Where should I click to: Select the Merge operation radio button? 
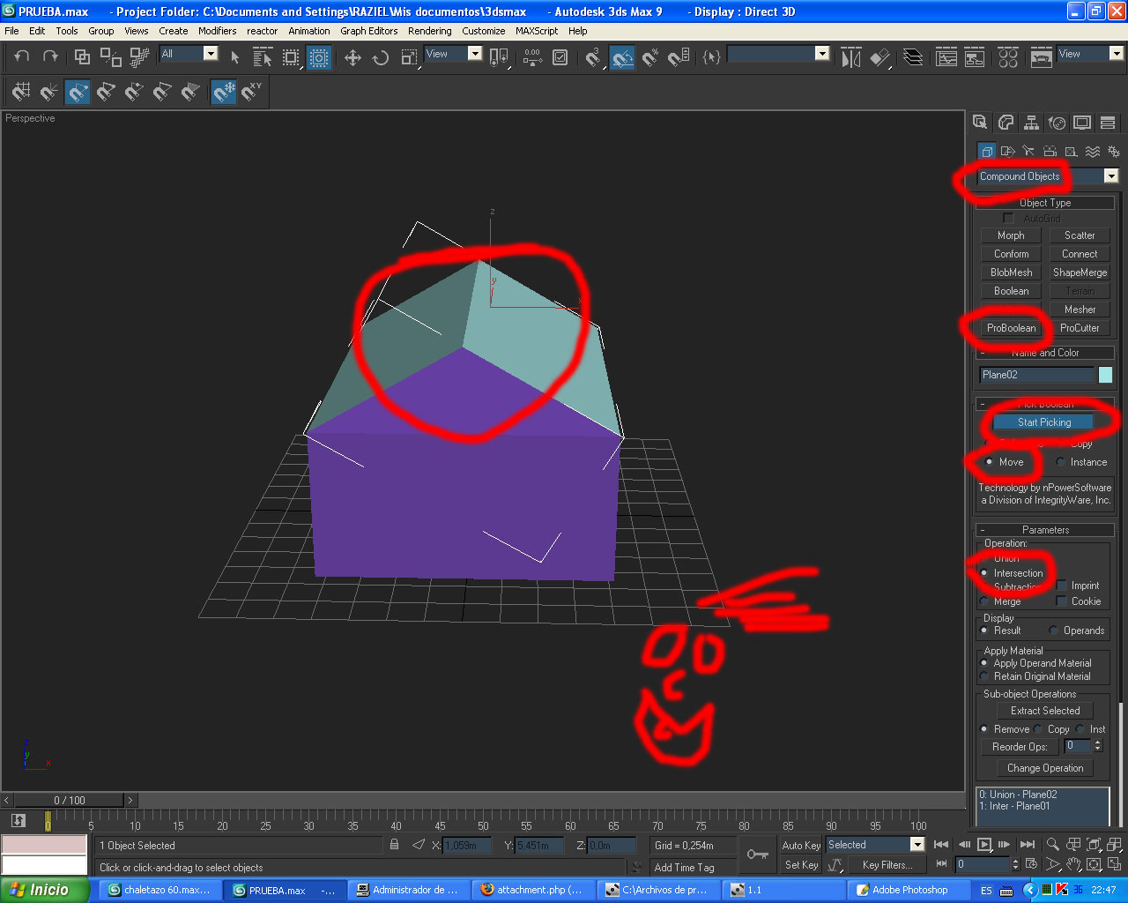coord(1000,601)
